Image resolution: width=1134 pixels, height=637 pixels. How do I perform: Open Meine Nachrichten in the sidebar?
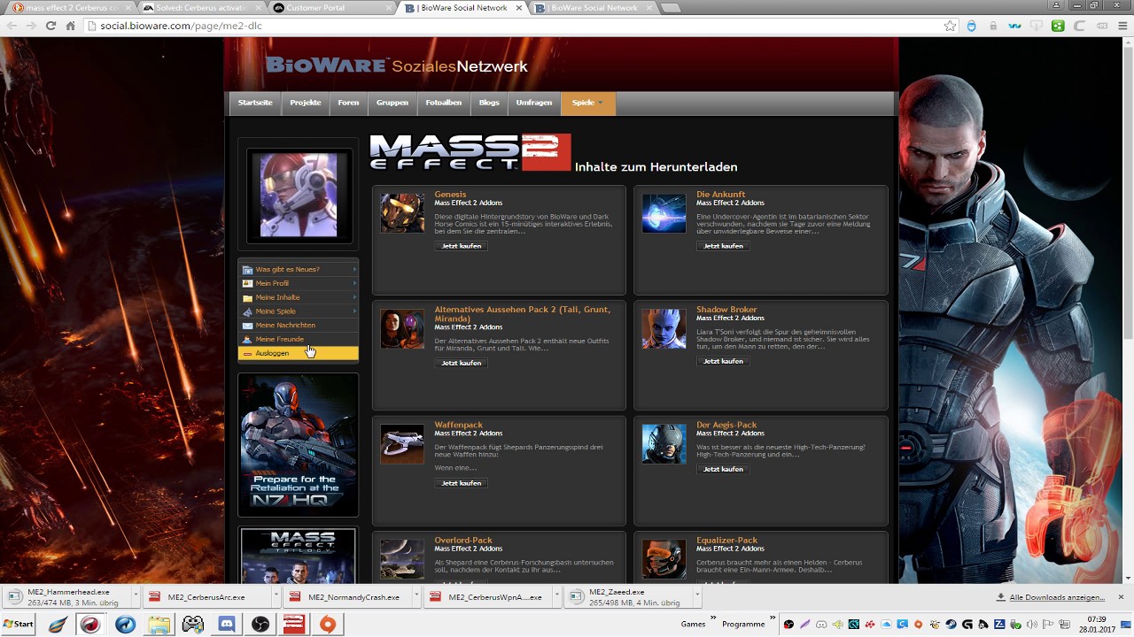tap(298, 326)
